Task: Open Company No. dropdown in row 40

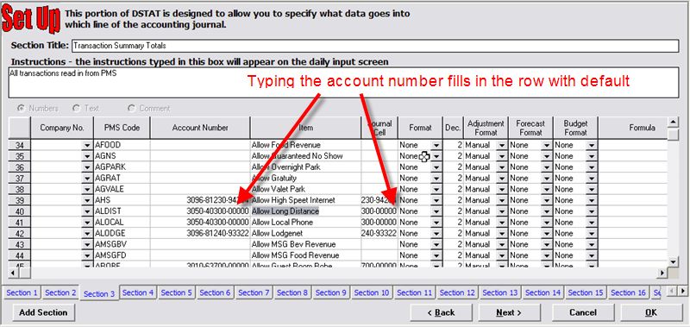Action: pos(87,211)
